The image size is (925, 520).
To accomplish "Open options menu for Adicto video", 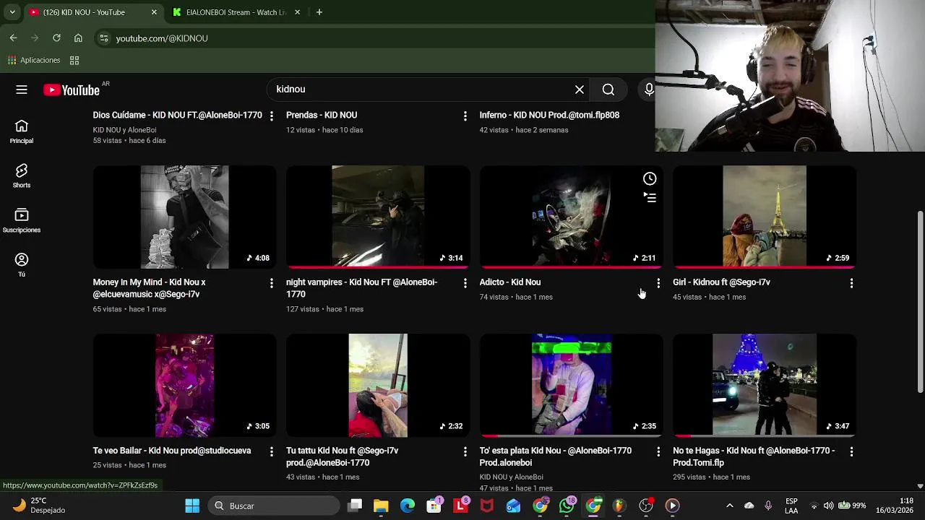I will (658, 283).
